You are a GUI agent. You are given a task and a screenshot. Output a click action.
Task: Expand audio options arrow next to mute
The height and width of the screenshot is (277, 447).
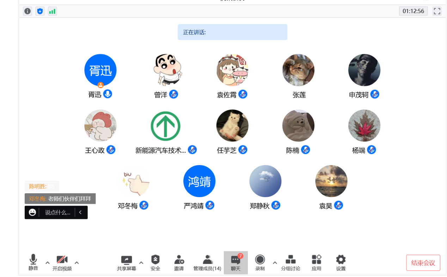click(48, 263)
